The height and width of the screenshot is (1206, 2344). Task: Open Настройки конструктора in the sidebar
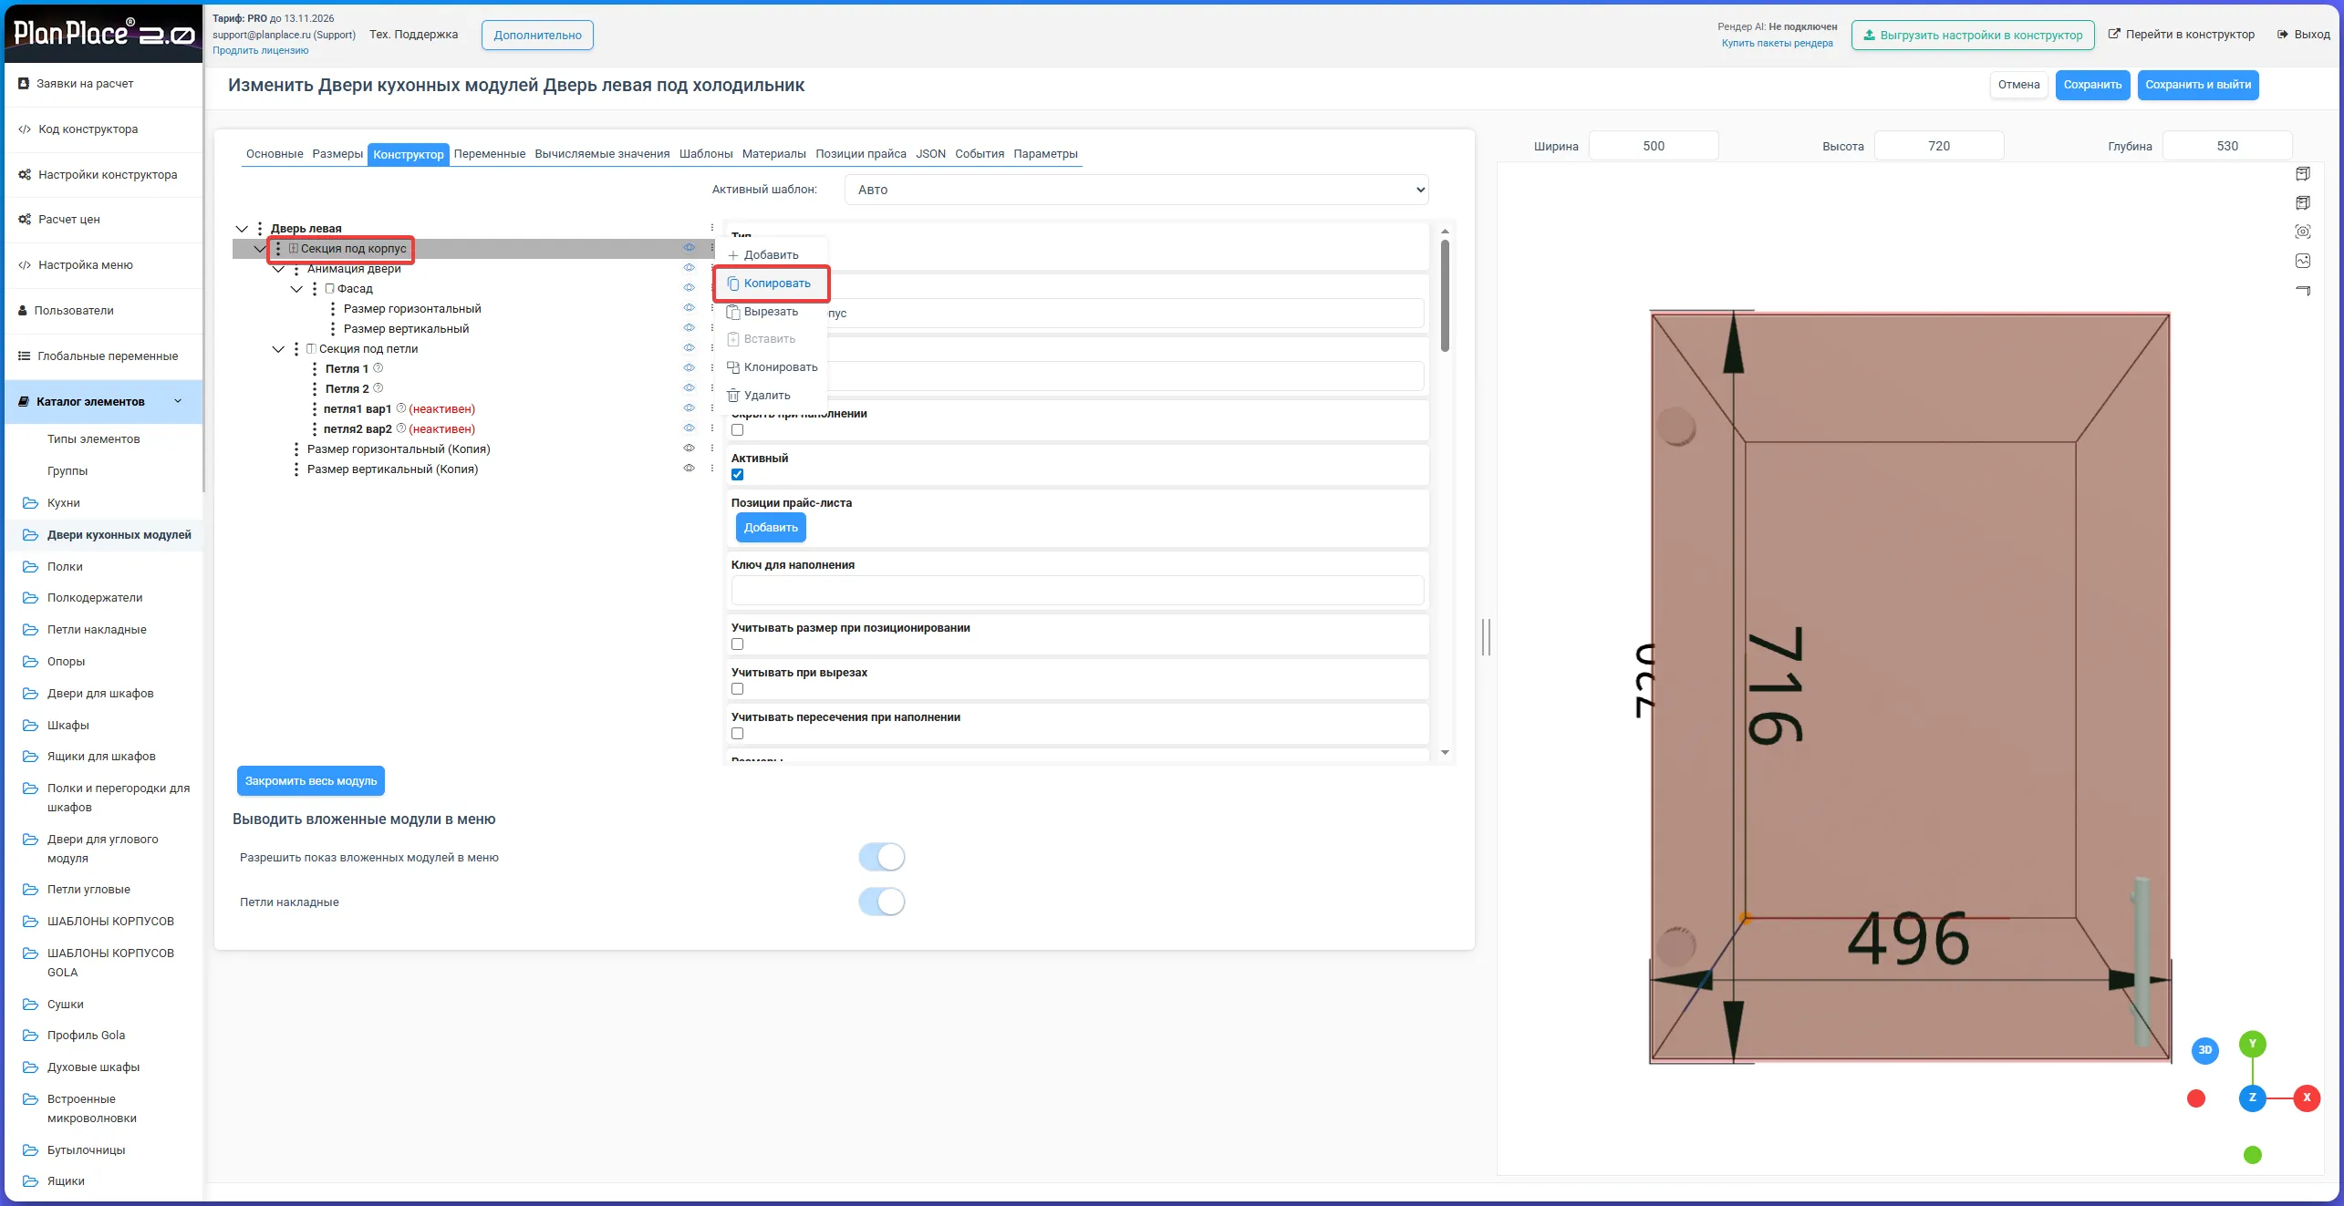coord(108,175)
